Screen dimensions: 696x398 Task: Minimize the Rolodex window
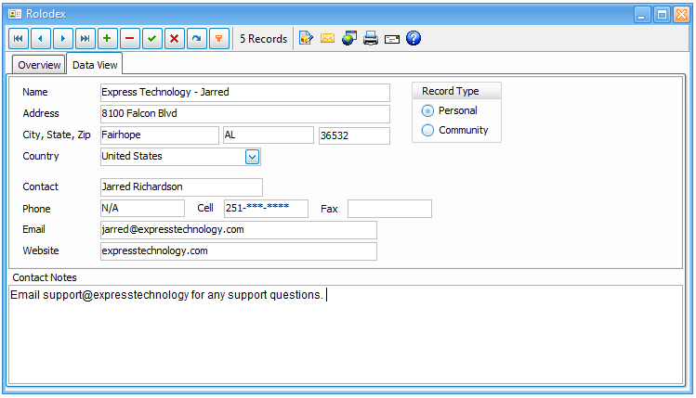pyautogui.click(x=641, y=15)
